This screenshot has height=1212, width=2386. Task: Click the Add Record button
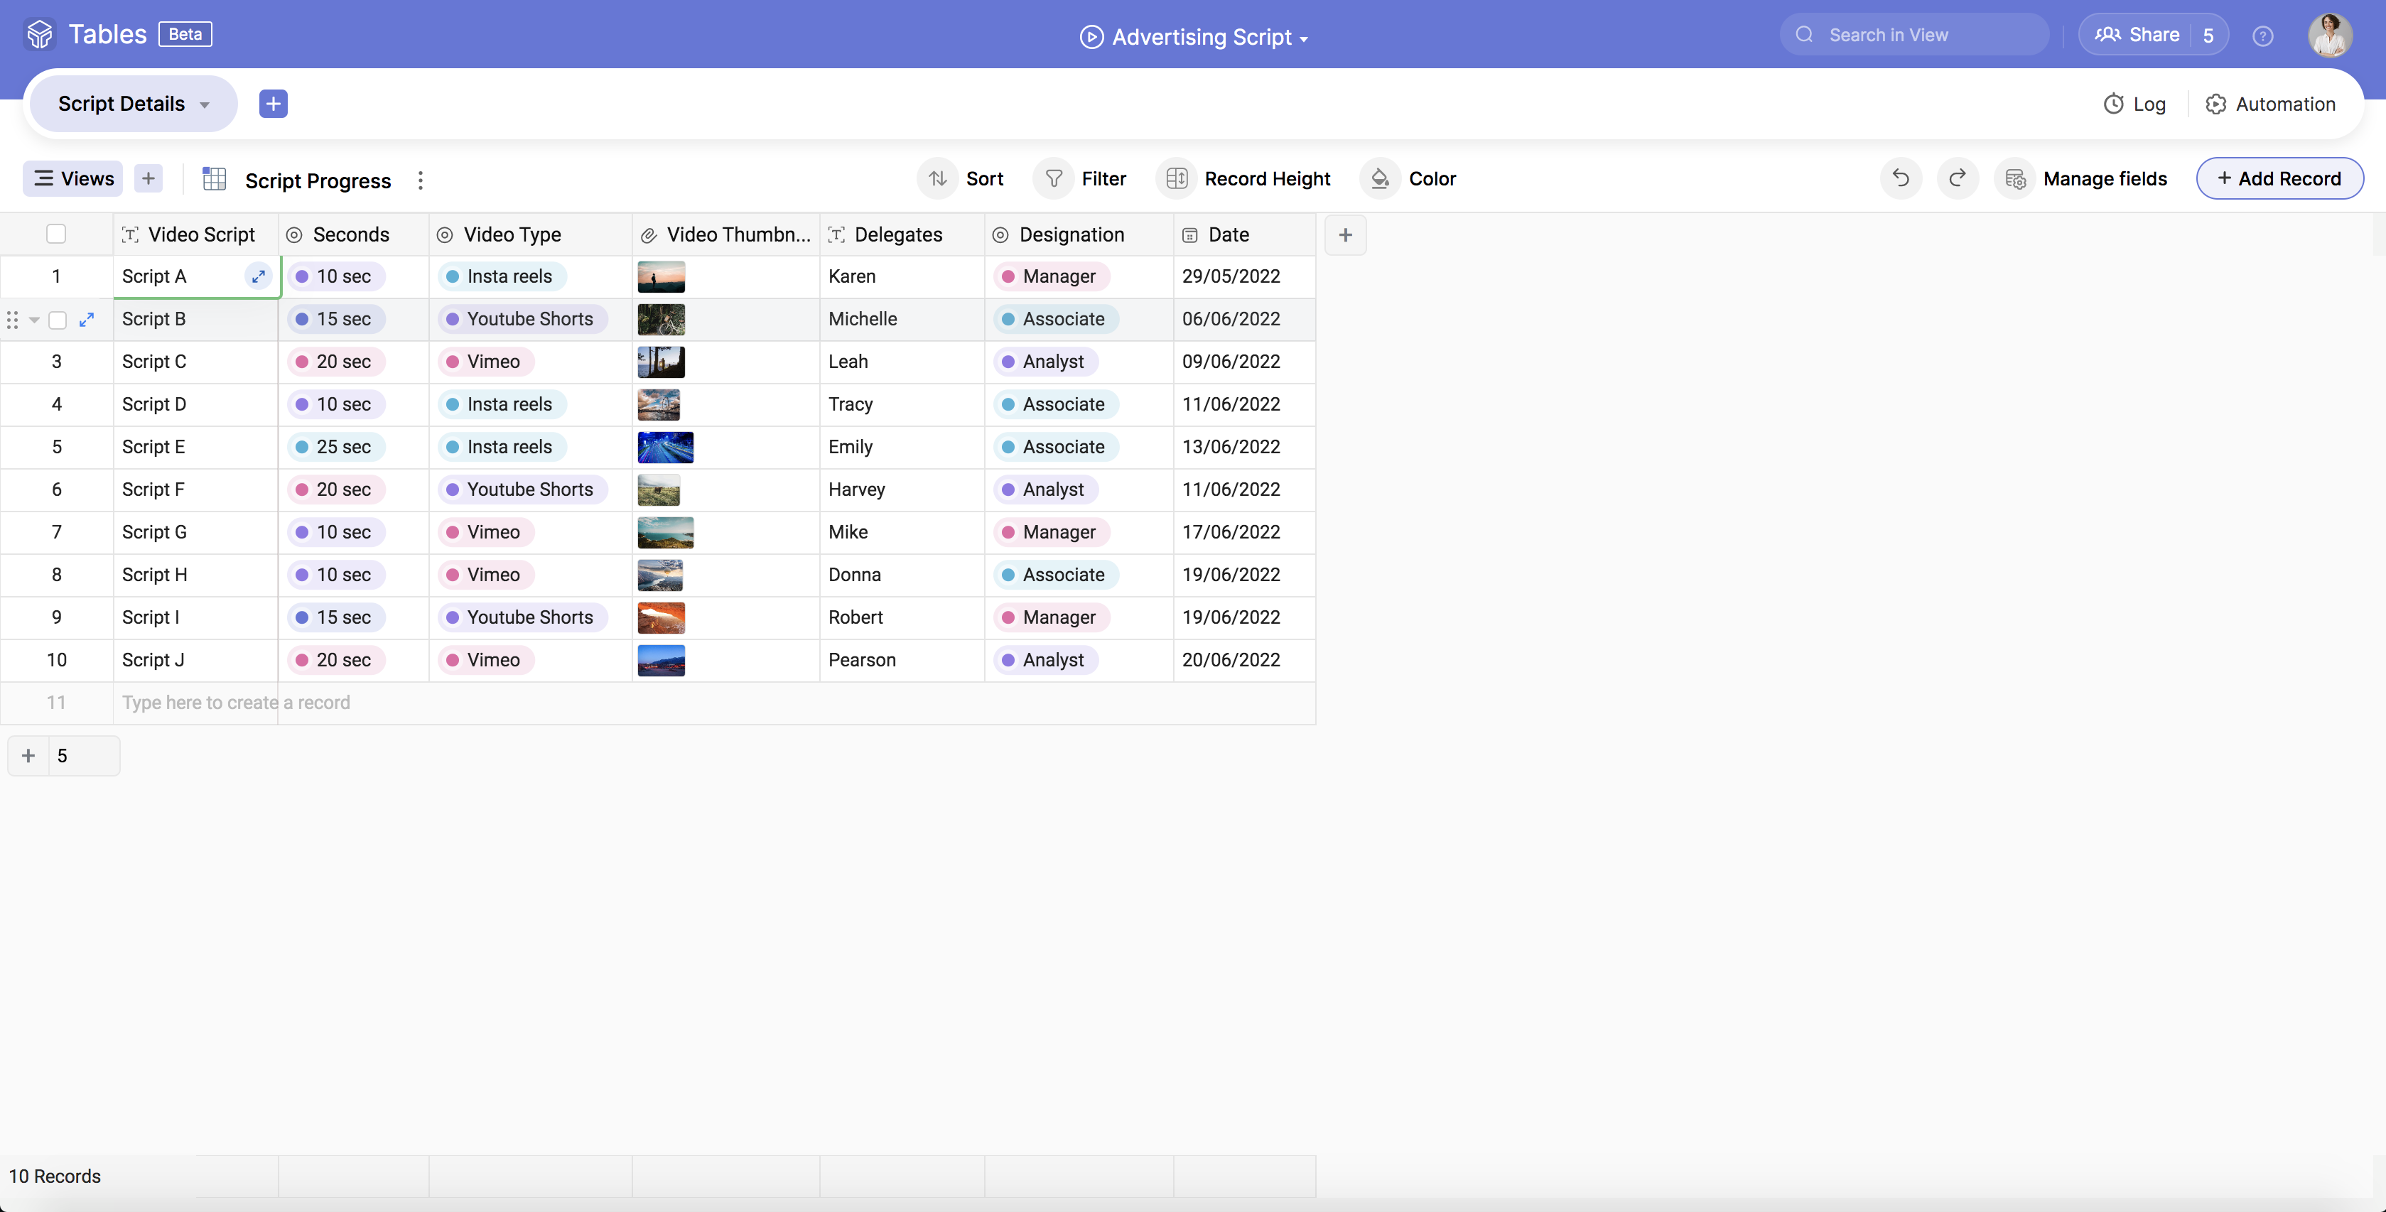[2279, 179]
